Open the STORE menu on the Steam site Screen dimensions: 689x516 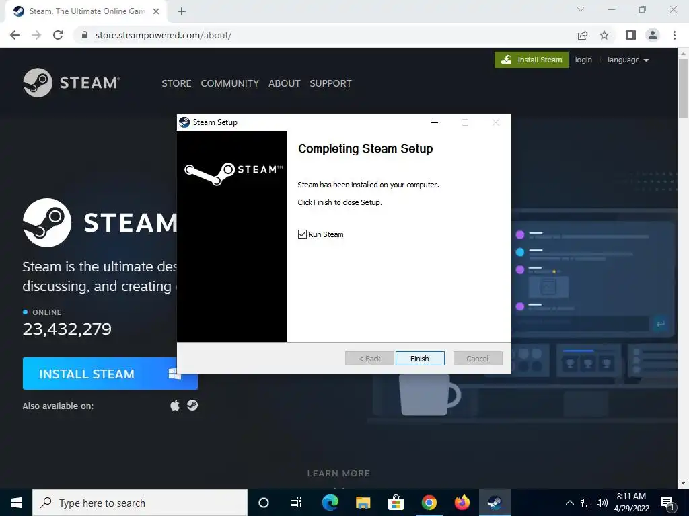(x=176, y=83)
